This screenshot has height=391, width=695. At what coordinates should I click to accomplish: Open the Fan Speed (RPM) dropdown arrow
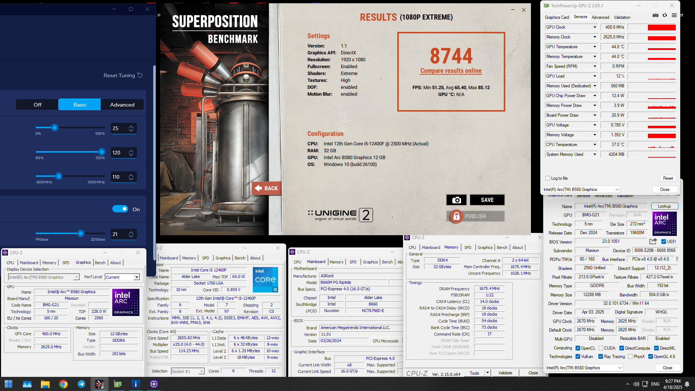point(595,66)
